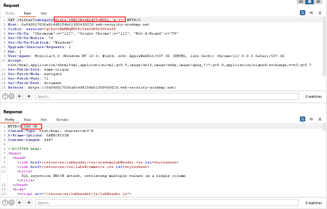
Task: Toggle word wrap icon in Request panel
Action: click(303, 13)
